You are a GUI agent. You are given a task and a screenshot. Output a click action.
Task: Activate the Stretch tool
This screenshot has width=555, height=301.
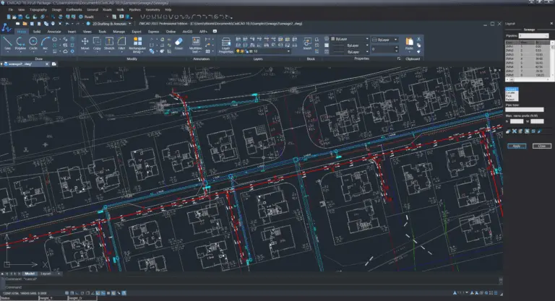point(109,43)
